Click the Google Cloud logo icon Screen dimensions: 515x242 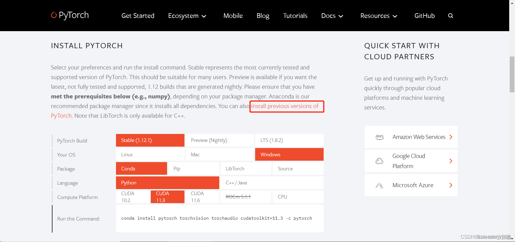point(379,161)
